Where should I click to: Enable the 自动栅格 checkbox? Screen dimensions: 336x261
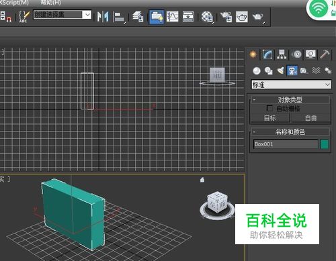(x=269, y=108)
